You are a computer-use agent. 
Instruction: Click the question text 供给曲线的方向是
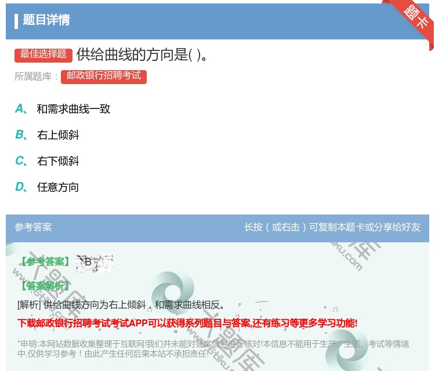[142, 54]
